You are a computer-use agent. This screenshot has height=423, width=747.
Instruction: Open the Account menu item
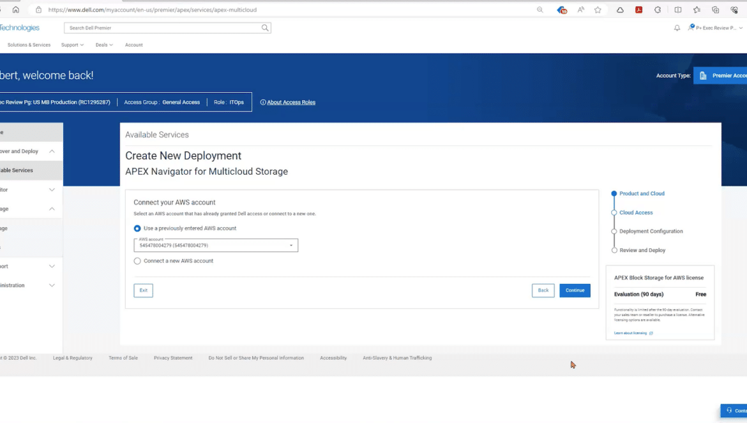point(134,45)
